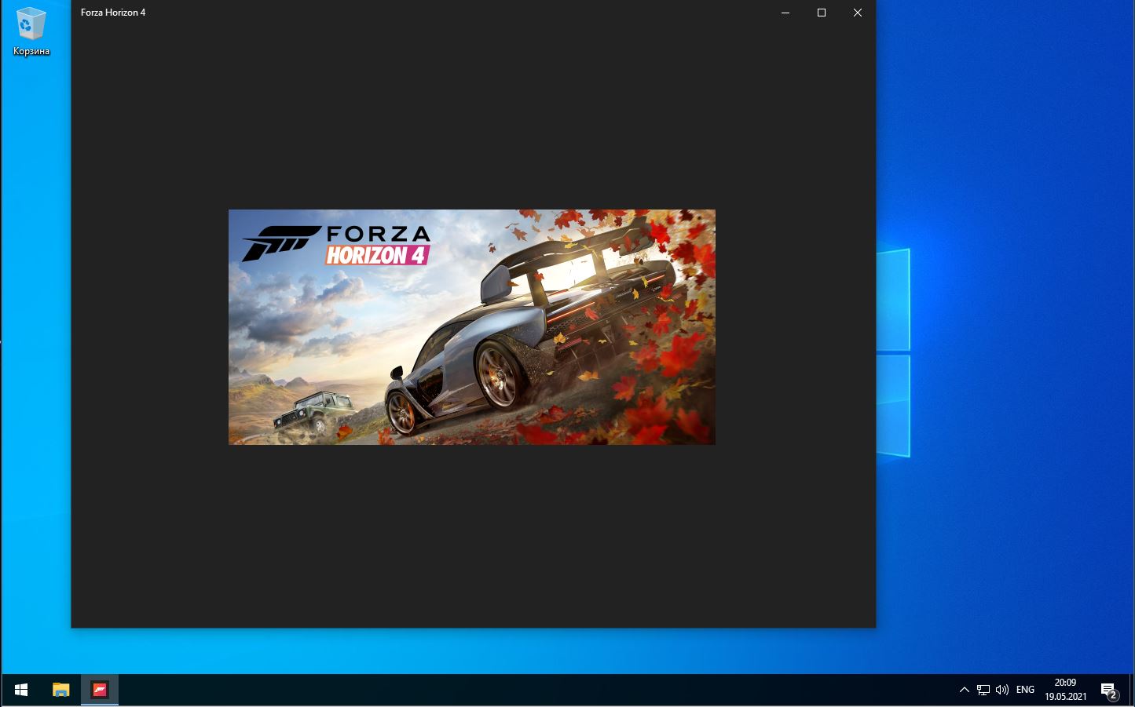Viewport: 1135px width, 707px height.
Task: Click the volume speaker tray icon
Action: click(1002, 690)
